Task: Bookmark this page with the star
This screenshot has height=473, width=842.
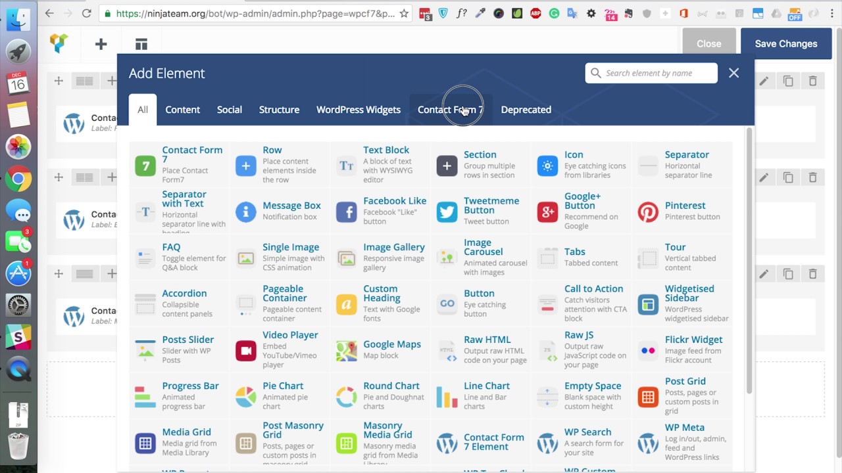Action: [x=404, y=13]
